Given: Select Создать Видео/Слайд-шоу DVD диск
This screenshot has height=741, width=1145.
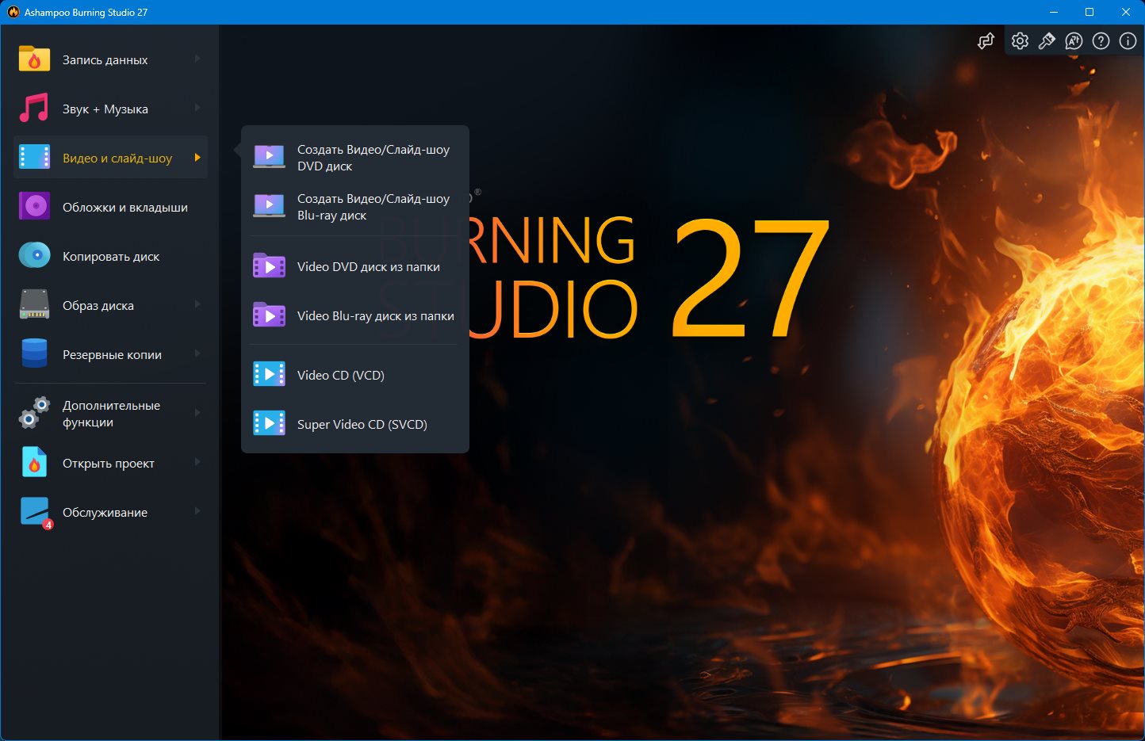Looking at the screenshot, I should (x=373, y=158).
